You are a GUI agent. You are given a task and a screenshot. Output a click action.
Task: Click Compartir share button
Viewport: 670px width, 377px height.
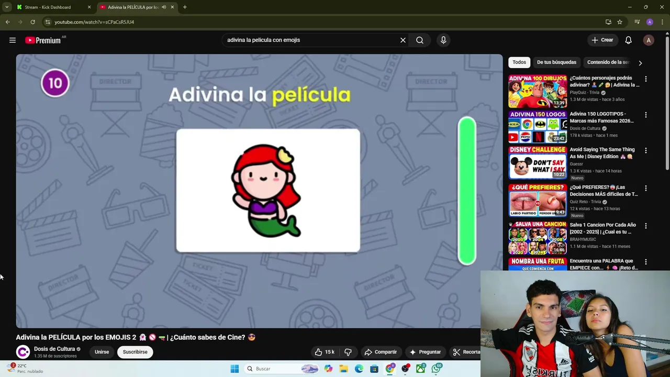click(381, 352)
